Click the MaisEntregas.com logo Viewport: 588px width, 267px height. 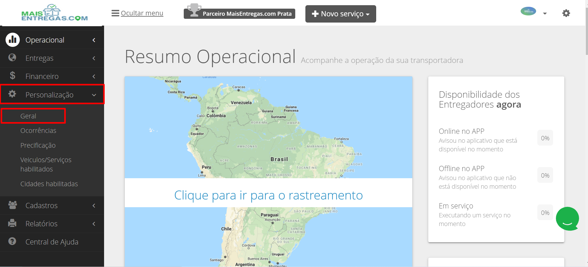(x=55, y=13)
